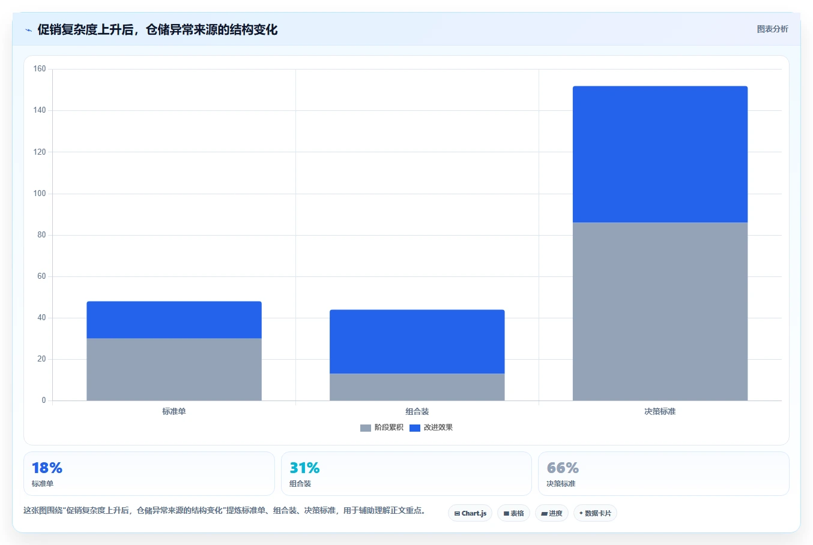Click the 120 y-axis value
Screen dimensions: 813x545
click(x=40, y=152)
